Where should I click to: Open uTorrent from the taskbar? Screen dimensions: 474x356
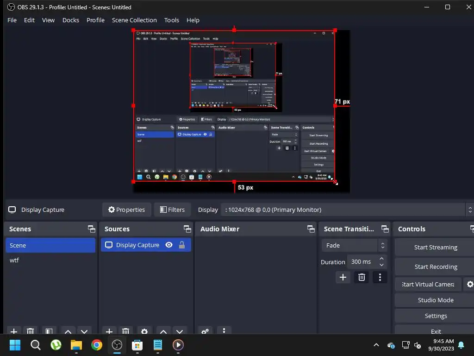pyautogui.click(x=56, y=345)
